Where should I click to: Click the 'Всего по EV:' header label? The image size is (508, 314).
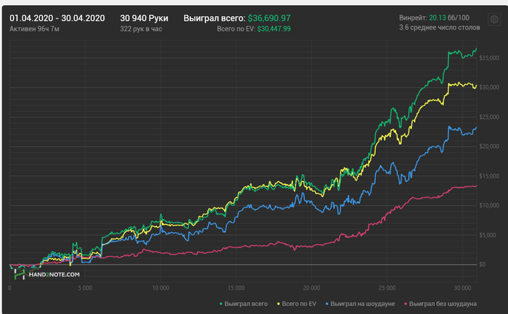[x=236, y=29]
